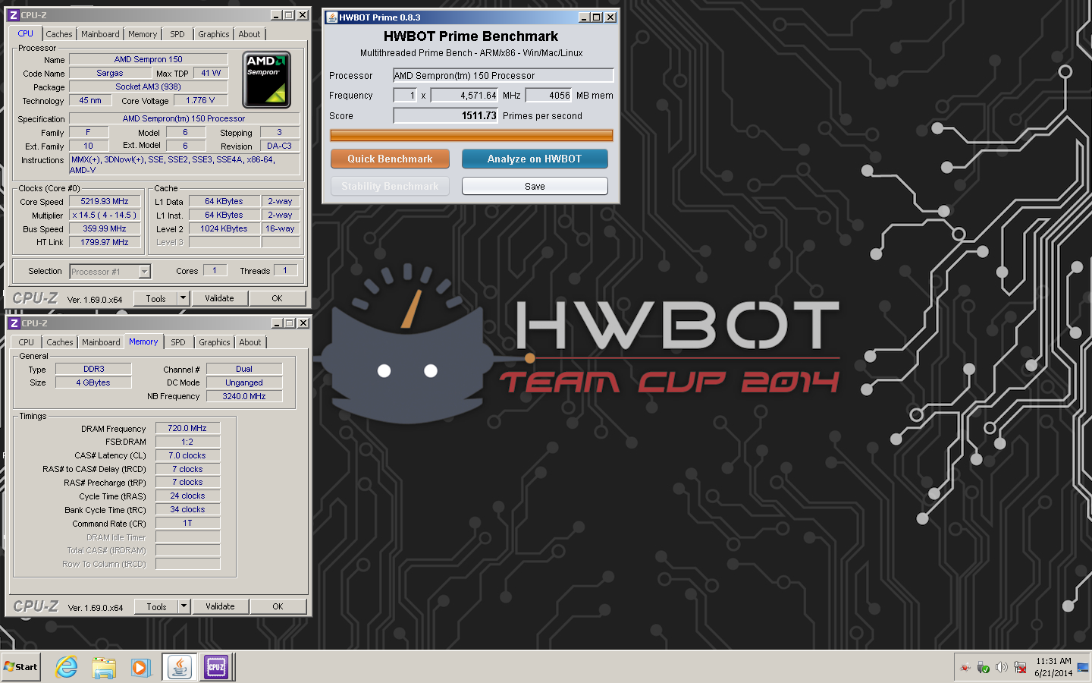
Task: Click Tools button in top CPU-Z window
Action: (156, 298)
